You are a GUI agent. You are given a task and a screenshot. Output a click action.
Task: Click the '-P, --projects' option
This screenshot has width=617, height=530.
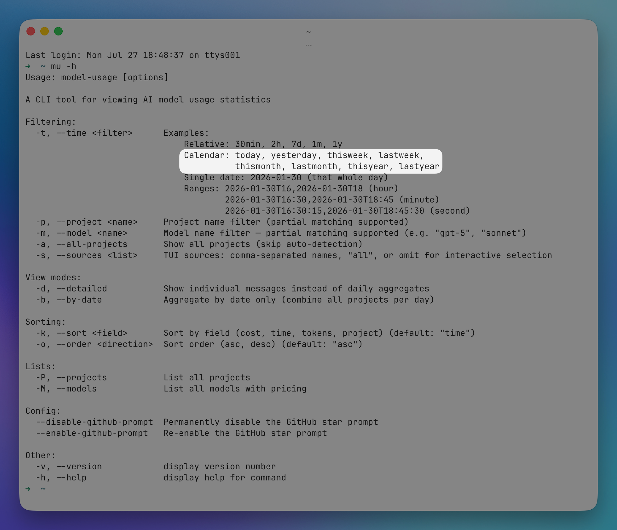point(71,378)
